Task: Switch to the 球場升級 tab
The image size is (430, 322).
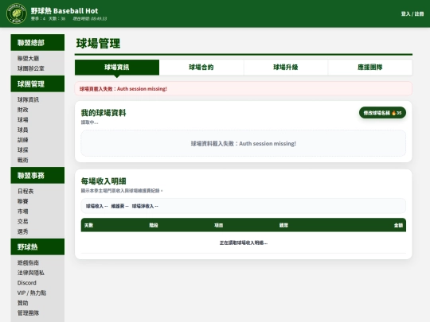Action: [286, 67]
